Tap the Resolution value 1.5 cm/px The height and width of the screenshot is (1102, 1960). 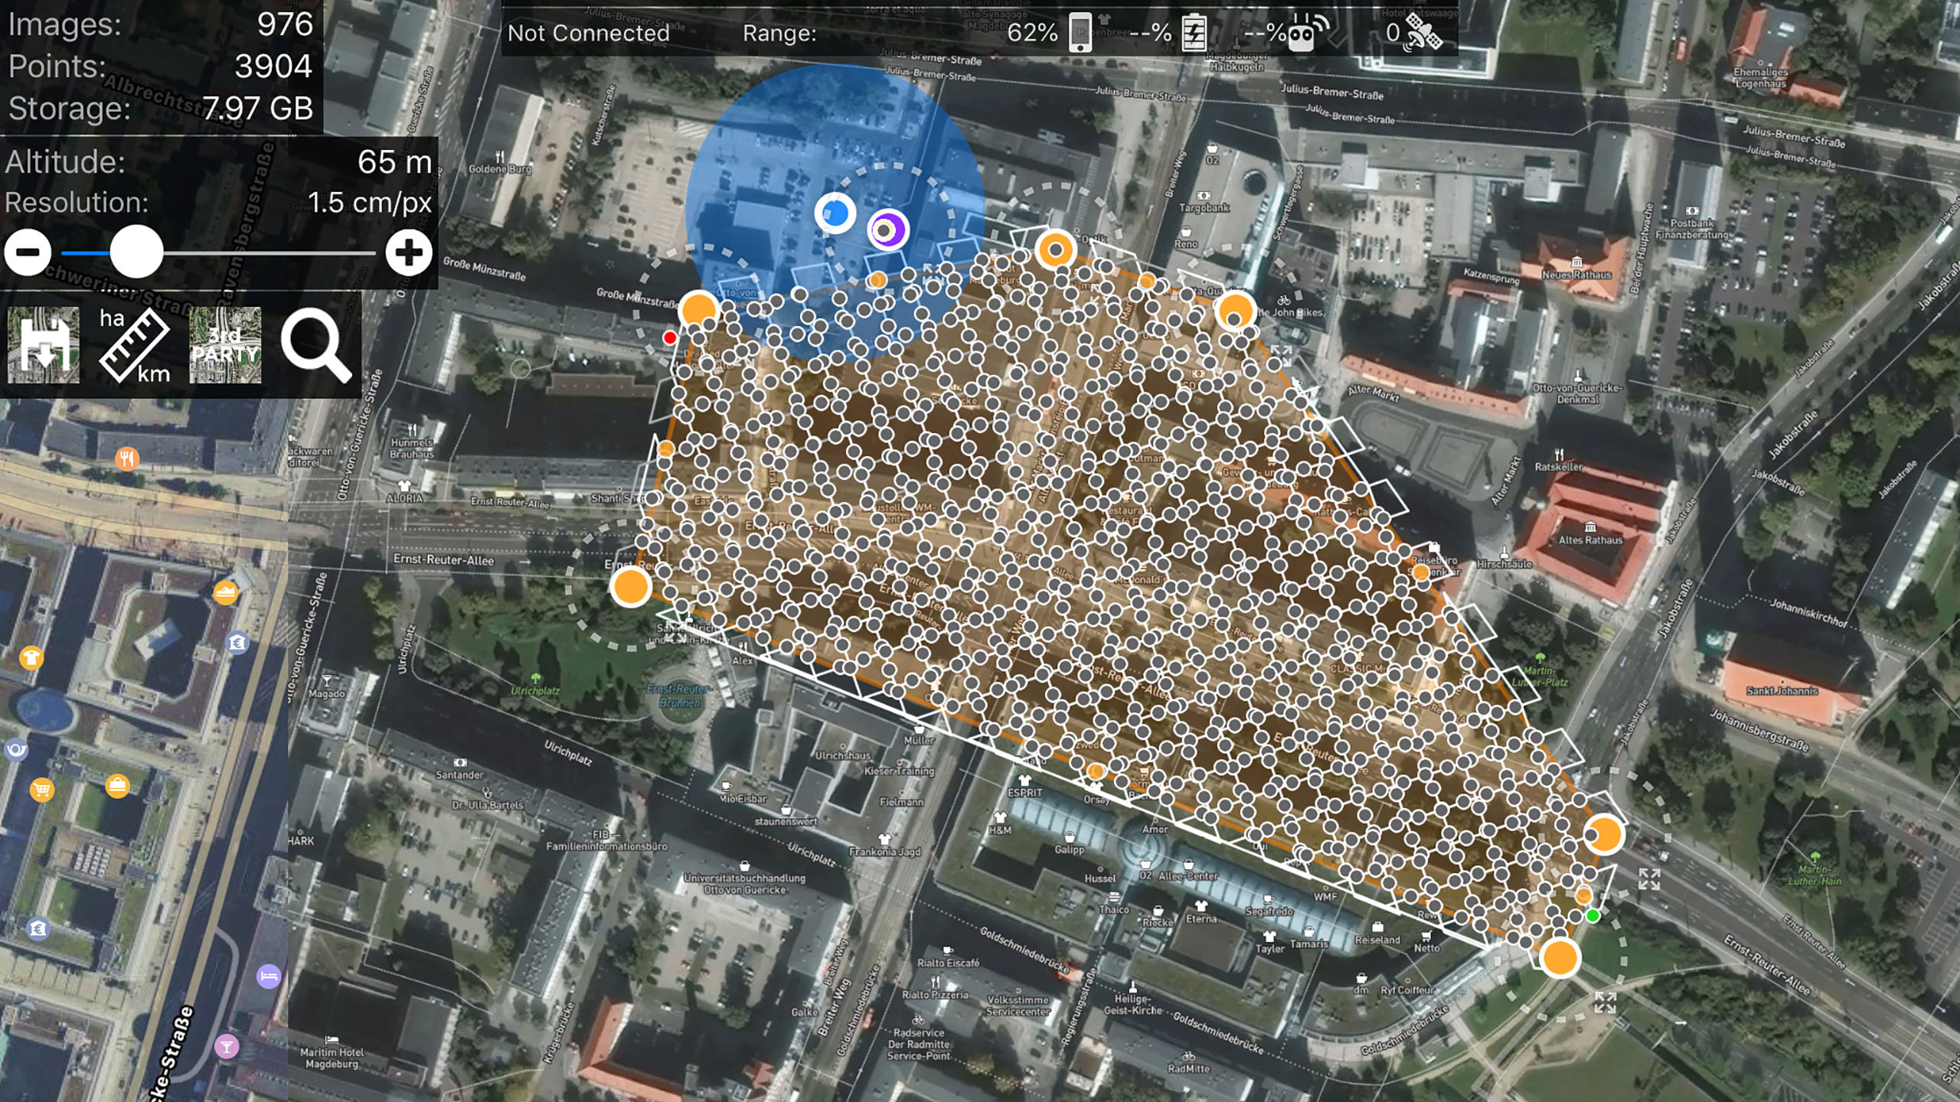click(x=370, y=203)
